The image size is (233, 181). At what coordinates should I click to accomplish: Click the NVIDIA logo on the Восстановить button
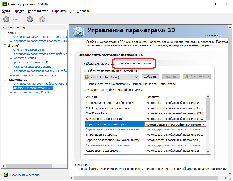(187, 77)
